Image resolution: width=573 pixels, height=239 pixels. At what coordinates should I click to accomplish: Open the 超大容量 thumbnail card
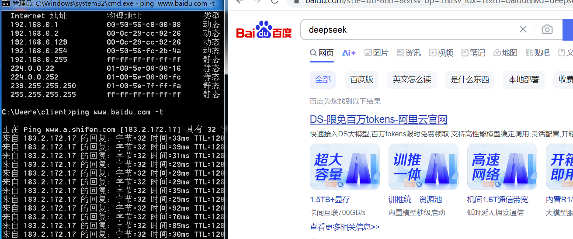click(x=345, y=166)
